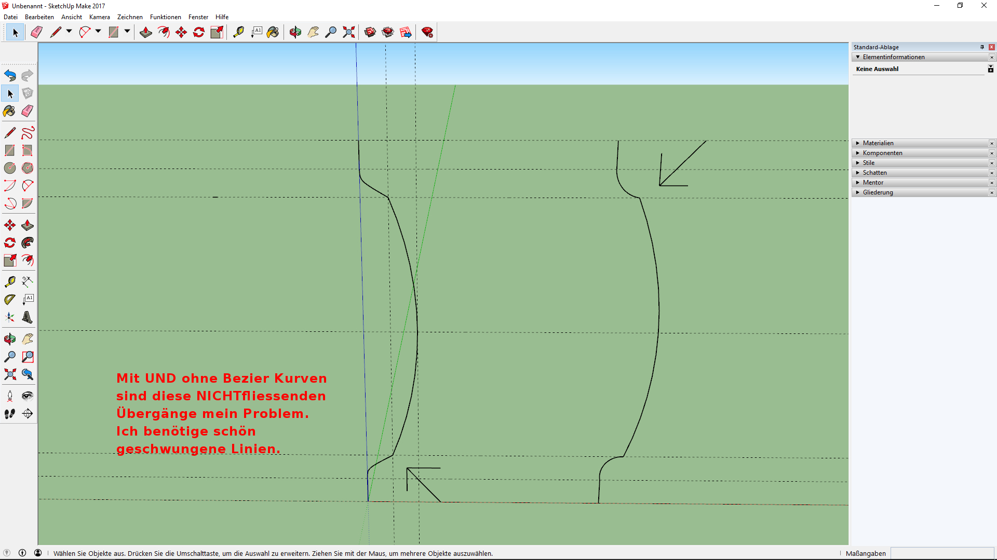Activate the Zoom Window tool

[x=28, y=357]
